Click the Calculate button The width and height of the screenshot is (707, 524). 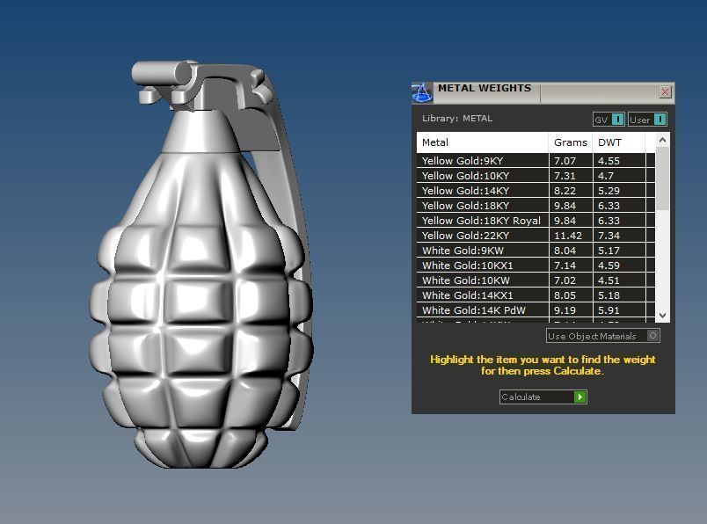point(543,397)
